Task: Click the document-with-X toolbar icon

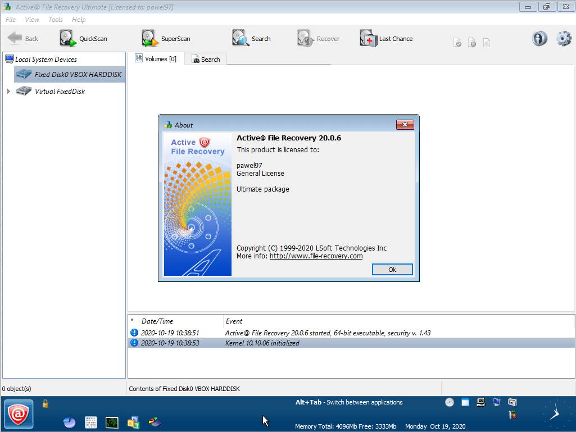Action: click(472, 43)
